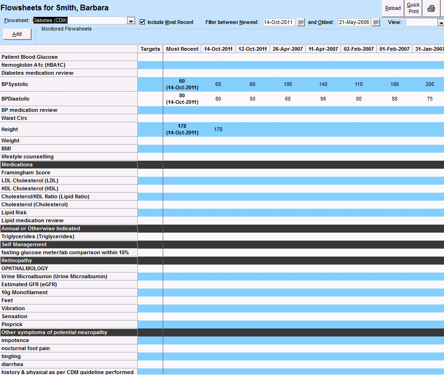The image size is (444, 375).
Task: Select the BMI row label
Action: [x=69, y=148]
